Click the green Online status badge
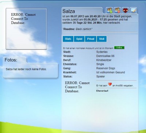Viewport: 146px width, 133px height. 119,48
